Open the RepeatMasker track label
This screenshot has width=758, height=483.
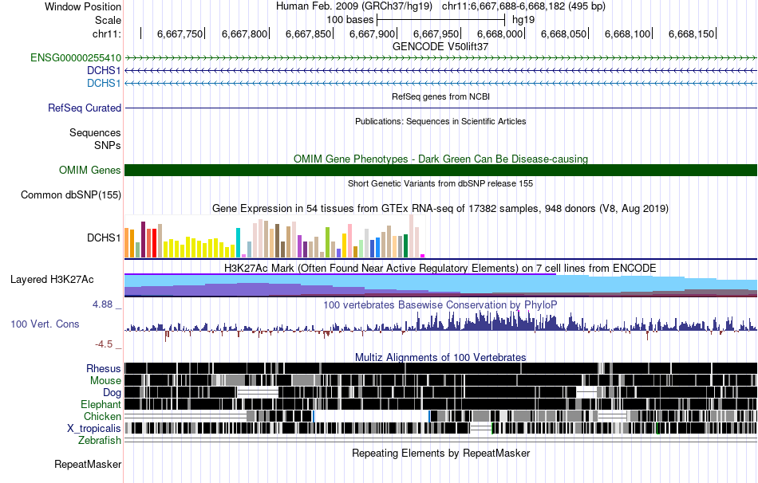pos(88,465)
